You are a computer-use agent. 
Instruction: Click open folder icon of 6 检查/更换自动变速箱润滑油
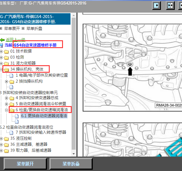click(12, 110)
